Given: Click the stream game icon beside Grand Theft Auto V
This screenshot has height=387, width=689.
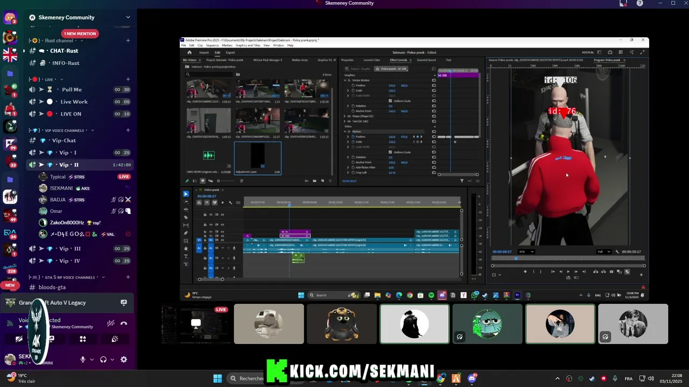Looking at the screenshot, I should pos(124,303).
